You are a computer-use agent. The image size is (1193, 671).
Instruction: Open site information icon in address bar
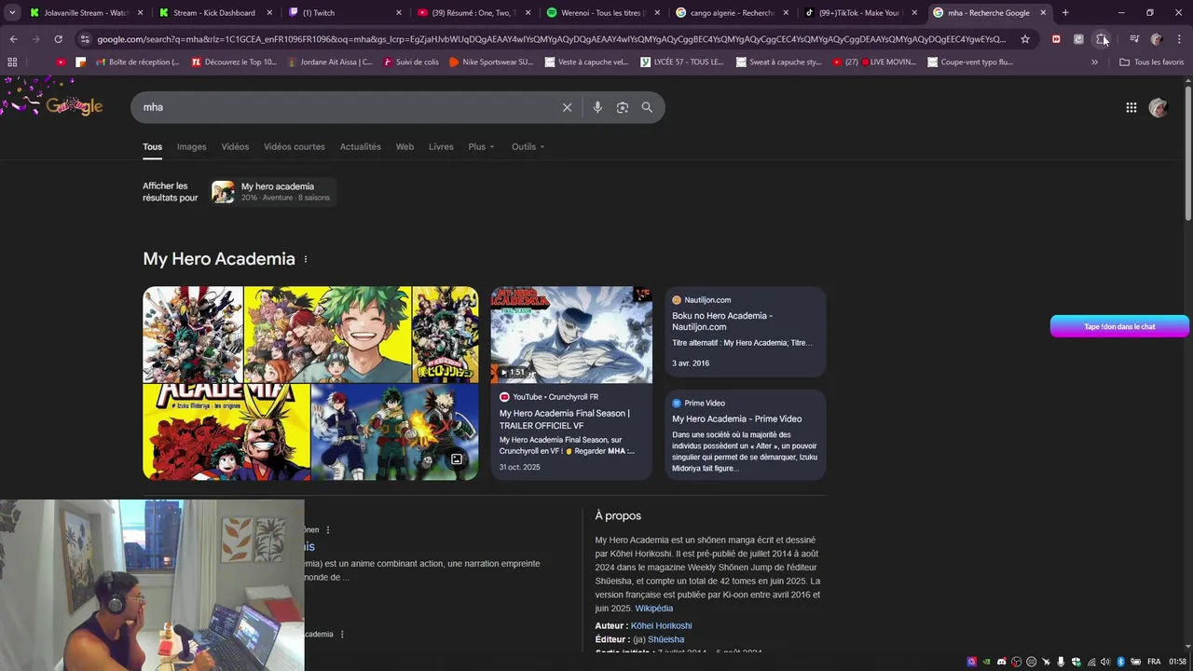coord(85,39)
